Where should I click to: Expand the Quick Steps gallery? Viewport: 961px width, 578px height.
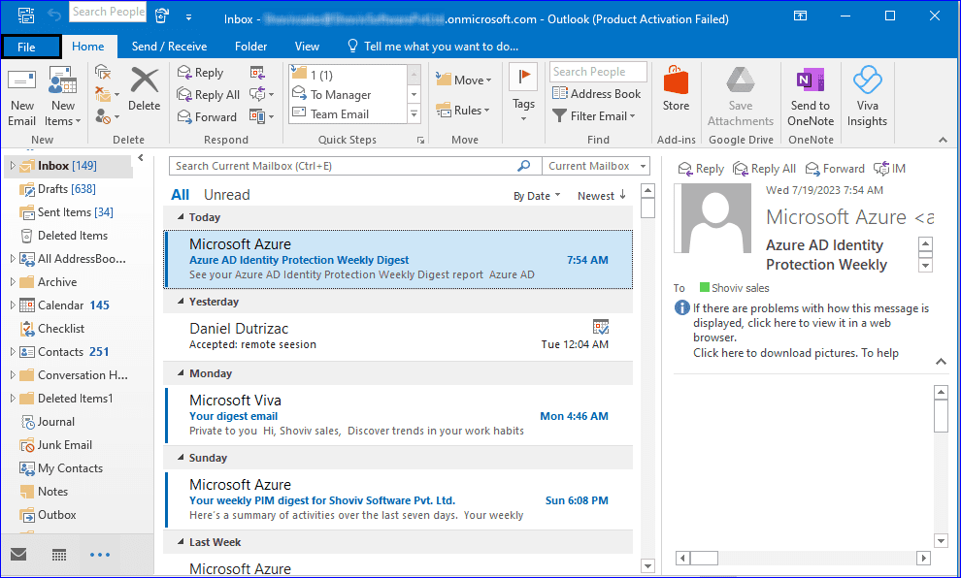pyautogui.click(x=414, y=113)
